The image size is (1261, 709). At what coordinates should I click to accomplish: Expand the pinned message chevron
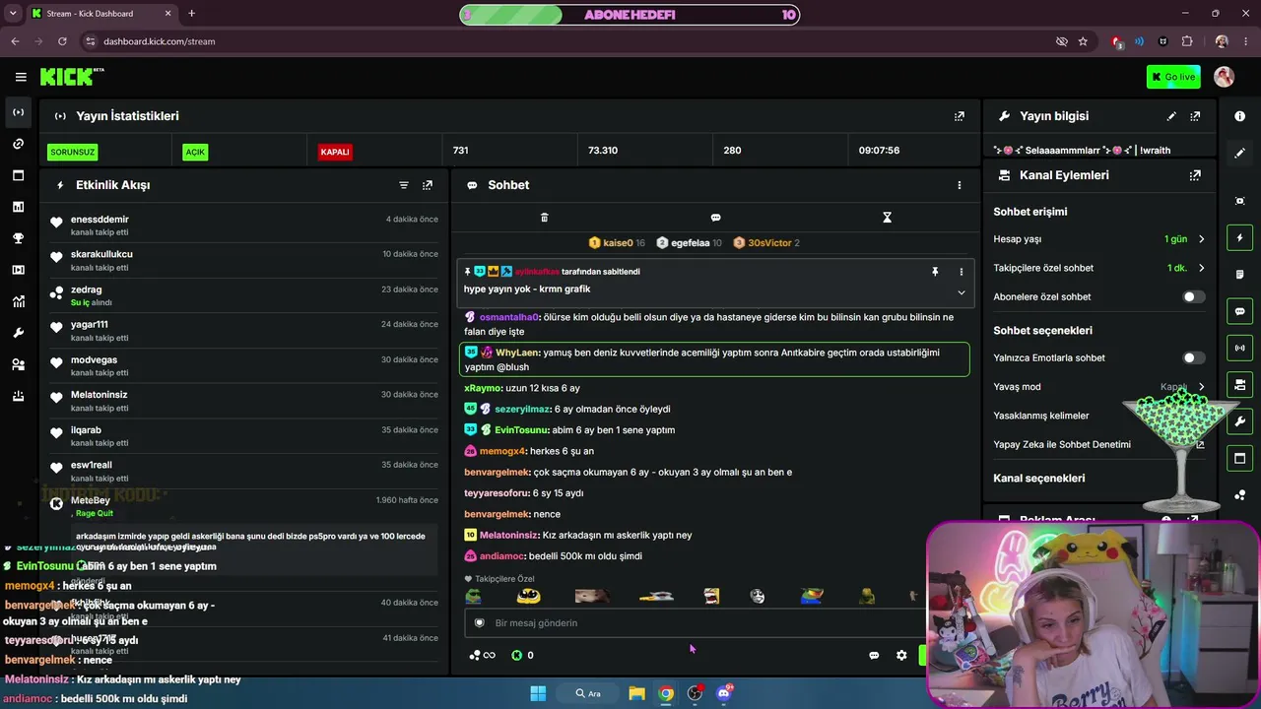pyautogui.click(x=961, y=292)
